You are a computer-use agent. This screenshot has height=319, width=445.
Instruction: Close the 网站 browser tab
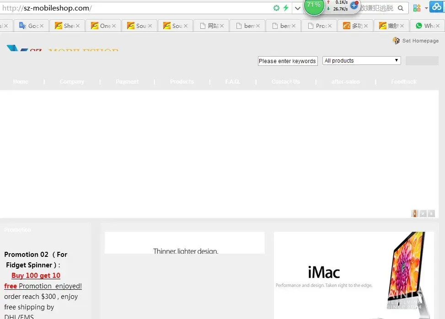[222, 26]
